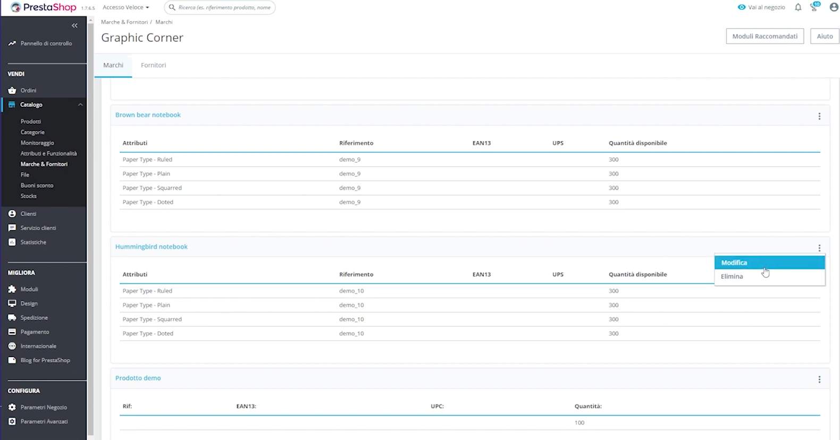Open Parametri Negozio gear icon
This screenshot has height=440, width=840.
click(x=12, y=408)
